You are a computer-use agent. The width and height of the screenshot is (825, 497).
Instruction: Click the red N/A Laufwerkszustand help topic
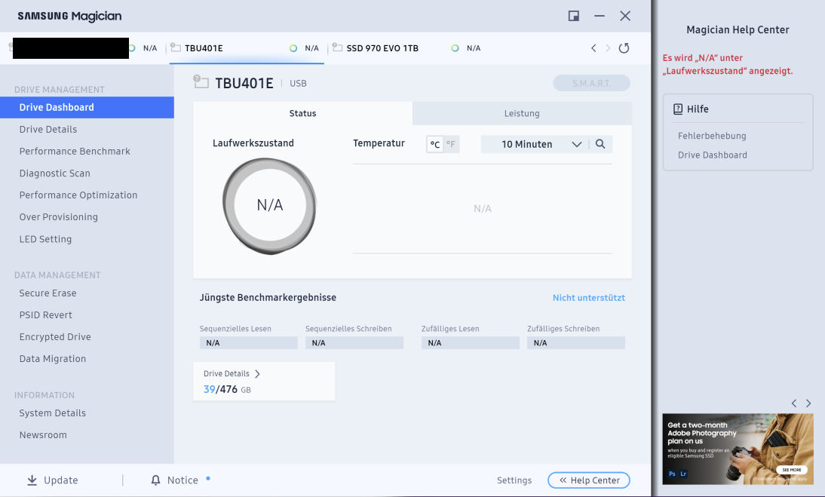pyautogui.click(x=728, y=64)
